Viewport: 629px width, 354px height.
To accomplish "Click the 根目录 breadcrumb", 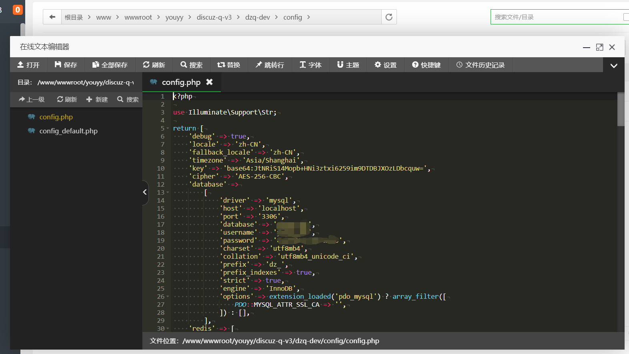I will (x=74, y=17).
